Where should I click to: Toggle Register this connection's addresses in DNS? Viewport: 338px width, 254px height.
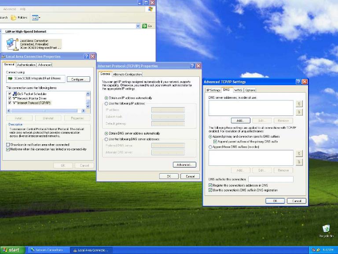tap(210, 185)
